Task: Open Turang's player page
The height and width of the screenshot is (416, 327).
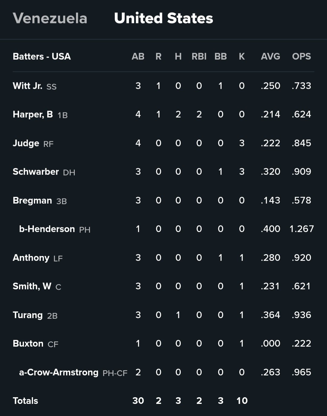Action: 28,315
